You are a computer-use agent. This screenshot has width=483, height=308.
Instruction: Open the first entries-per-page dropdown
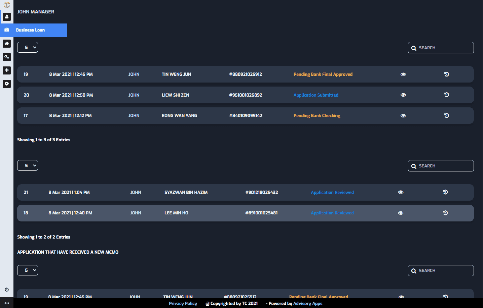27,47
